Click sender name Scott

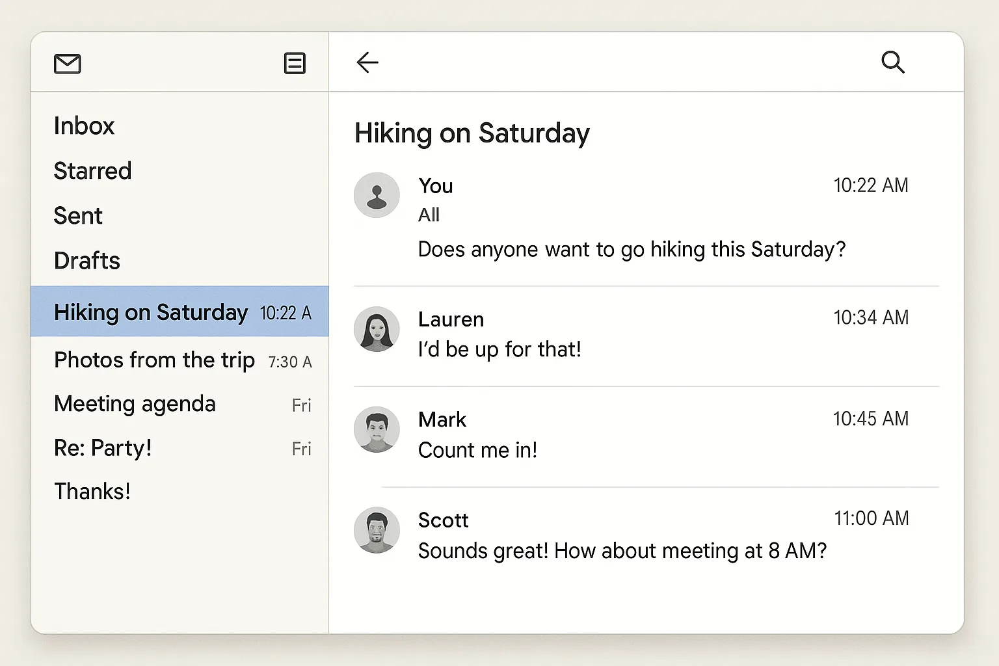443,520
